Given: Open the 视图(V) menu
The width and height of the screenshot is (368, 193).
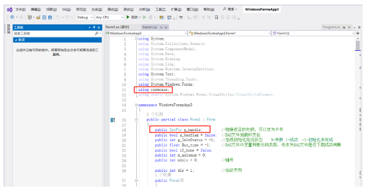Looking at the screenshot, I should click(51, 10).
